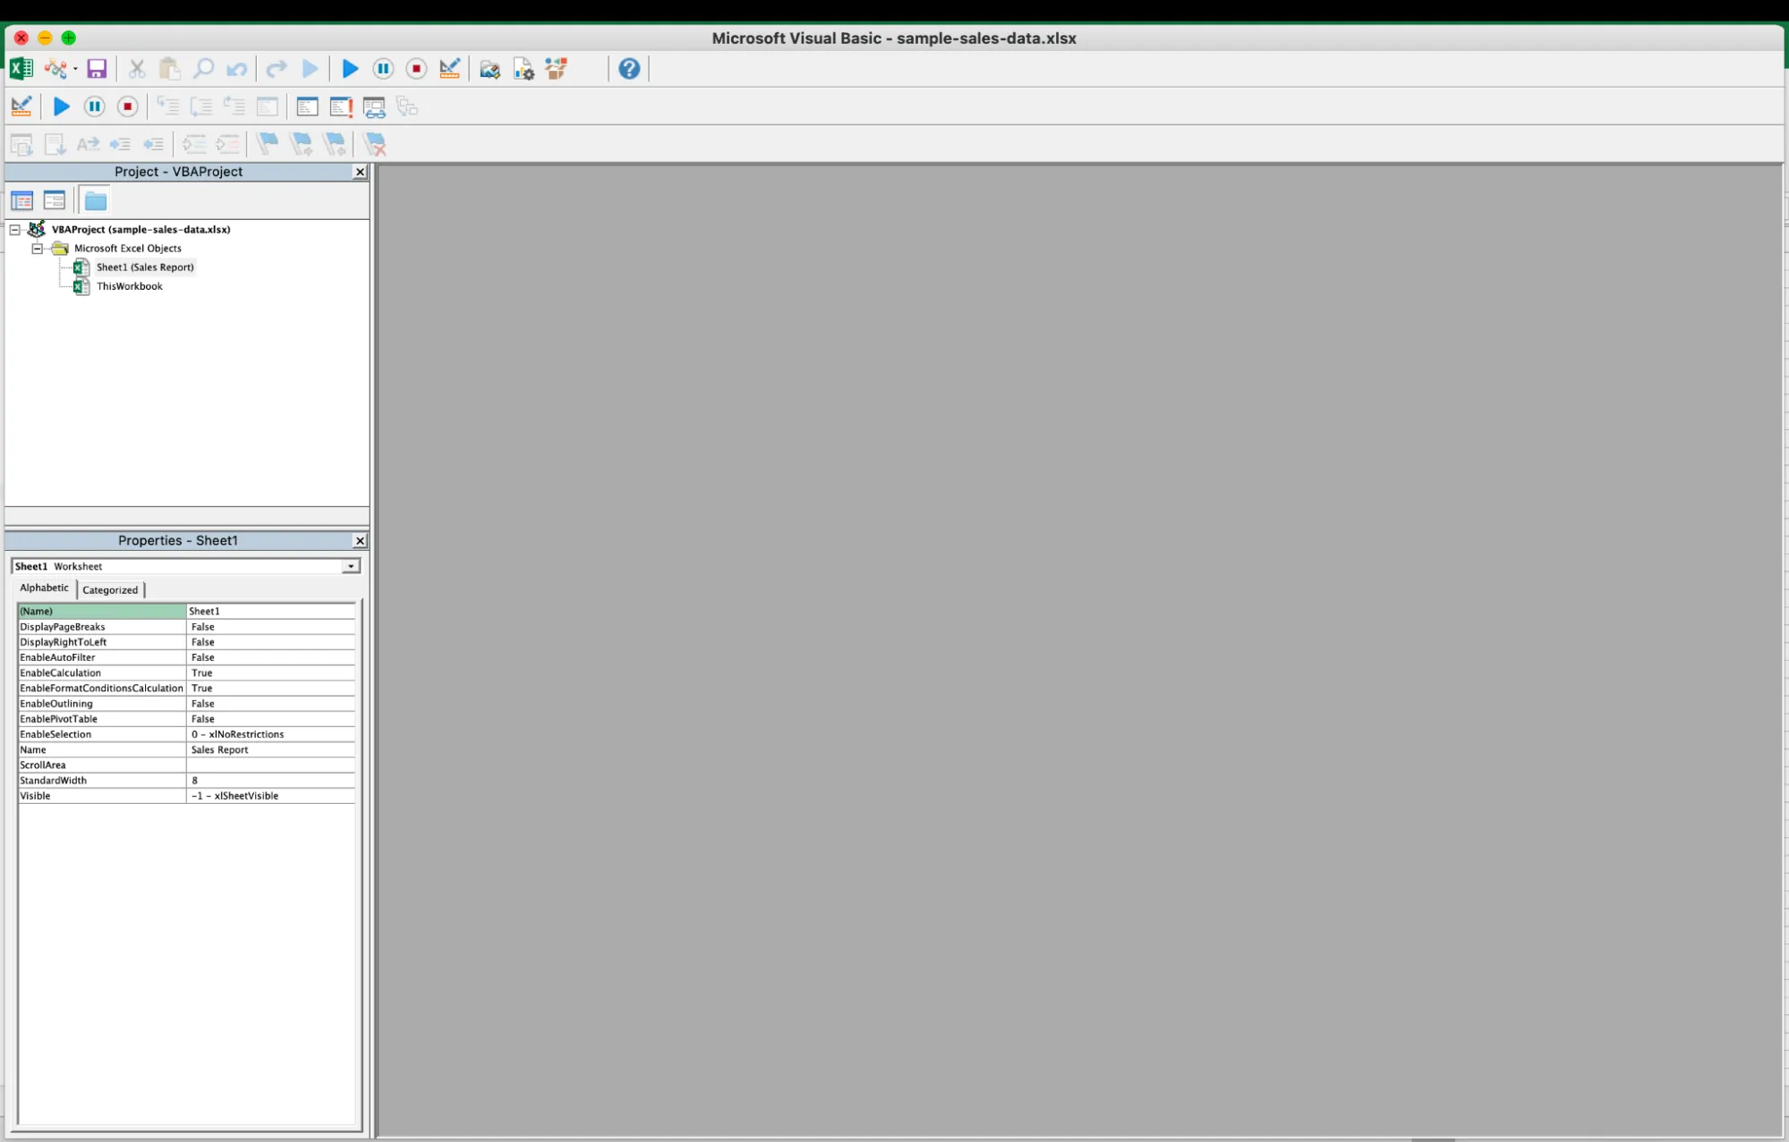
Task: Select the Alphabetic properties tab
Action: pos(44,588)
